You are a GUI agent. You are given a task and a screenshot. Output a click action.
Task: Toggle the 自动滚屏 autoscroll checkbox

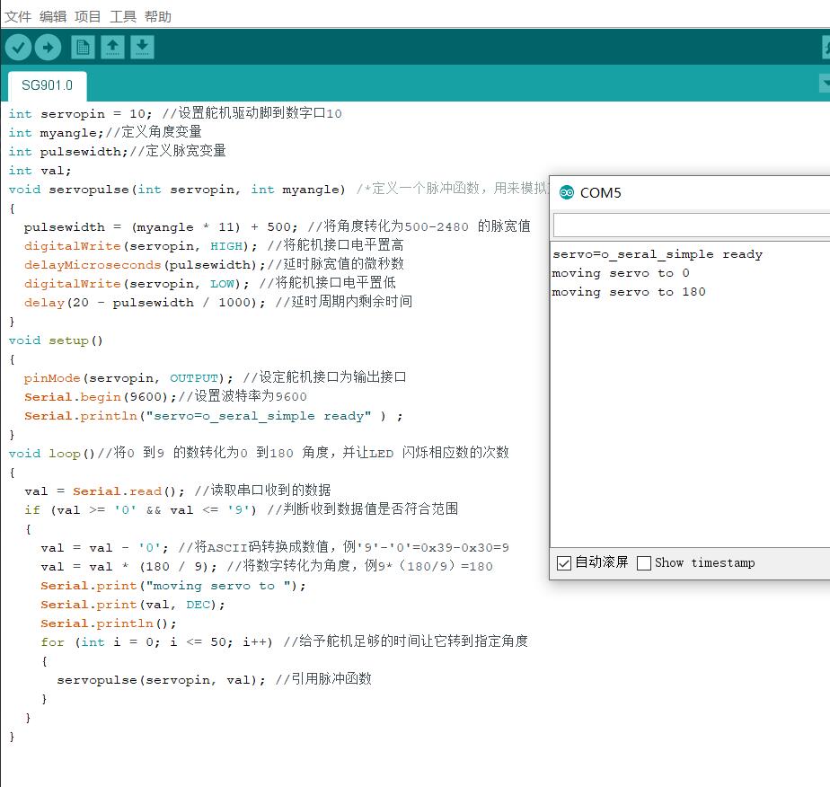564,563
